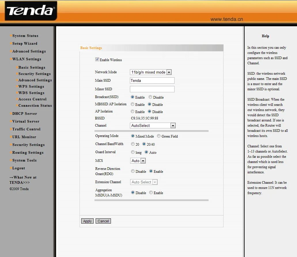Open top-level Advanced Settings menu
Screen dimensions: 297x257
[x=29, y=51]
